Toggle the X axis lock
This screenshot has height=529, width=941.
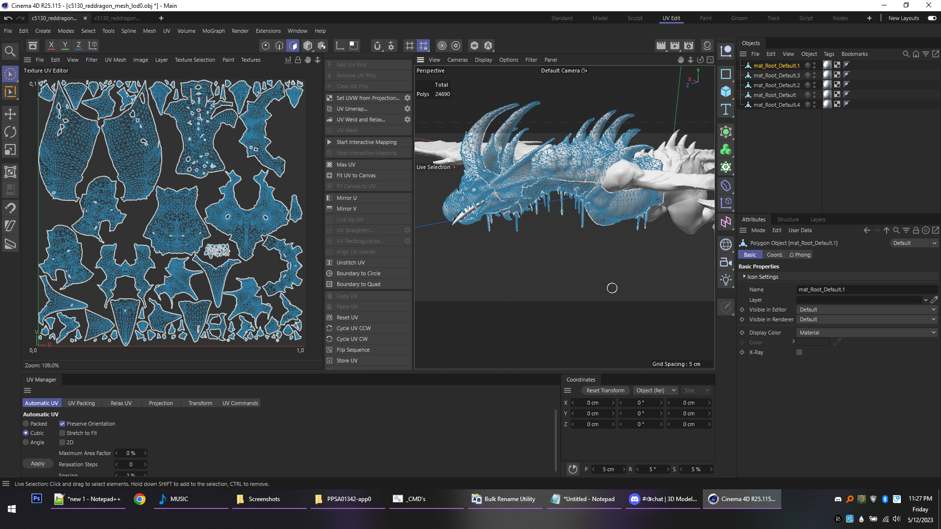(51, 46)
